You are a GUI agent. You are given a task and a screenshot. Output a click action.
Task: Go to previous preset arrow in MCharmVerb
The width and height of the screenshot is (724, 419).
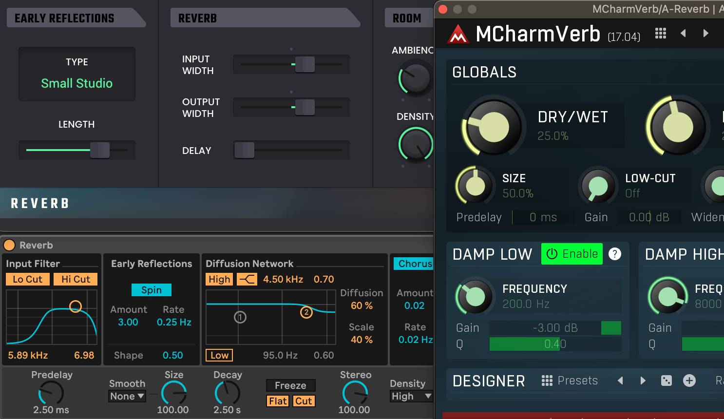(683, 33)
